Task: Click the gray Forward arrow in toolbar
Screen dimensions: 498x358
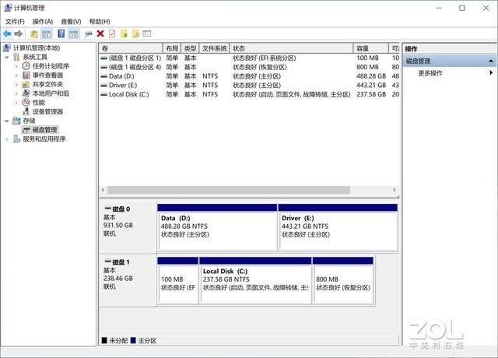Action: [19, 33]
